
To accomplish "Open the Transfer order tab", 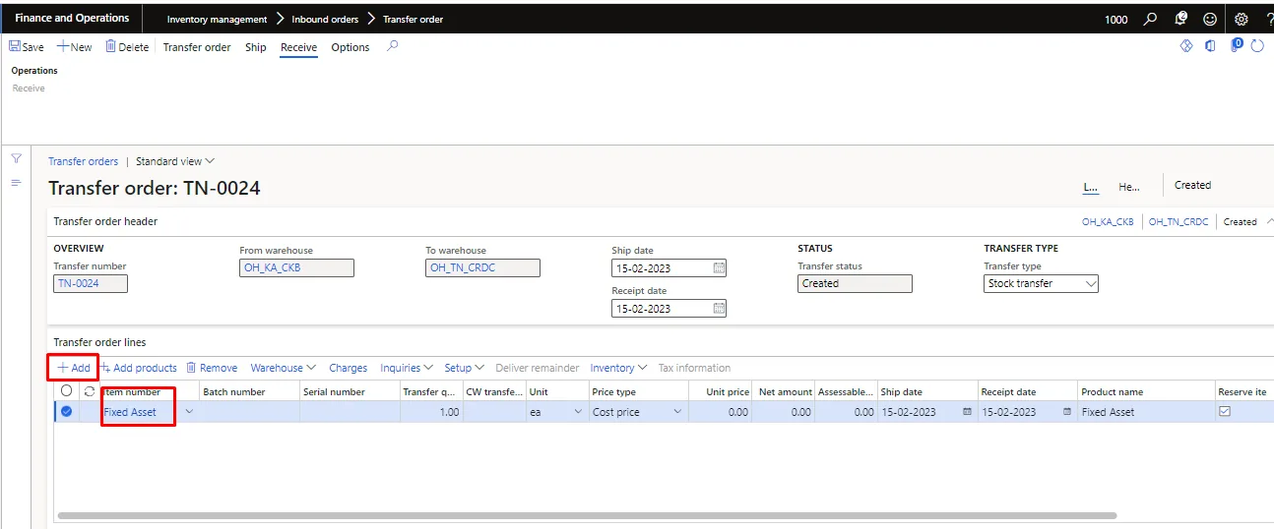I will 197,47.
